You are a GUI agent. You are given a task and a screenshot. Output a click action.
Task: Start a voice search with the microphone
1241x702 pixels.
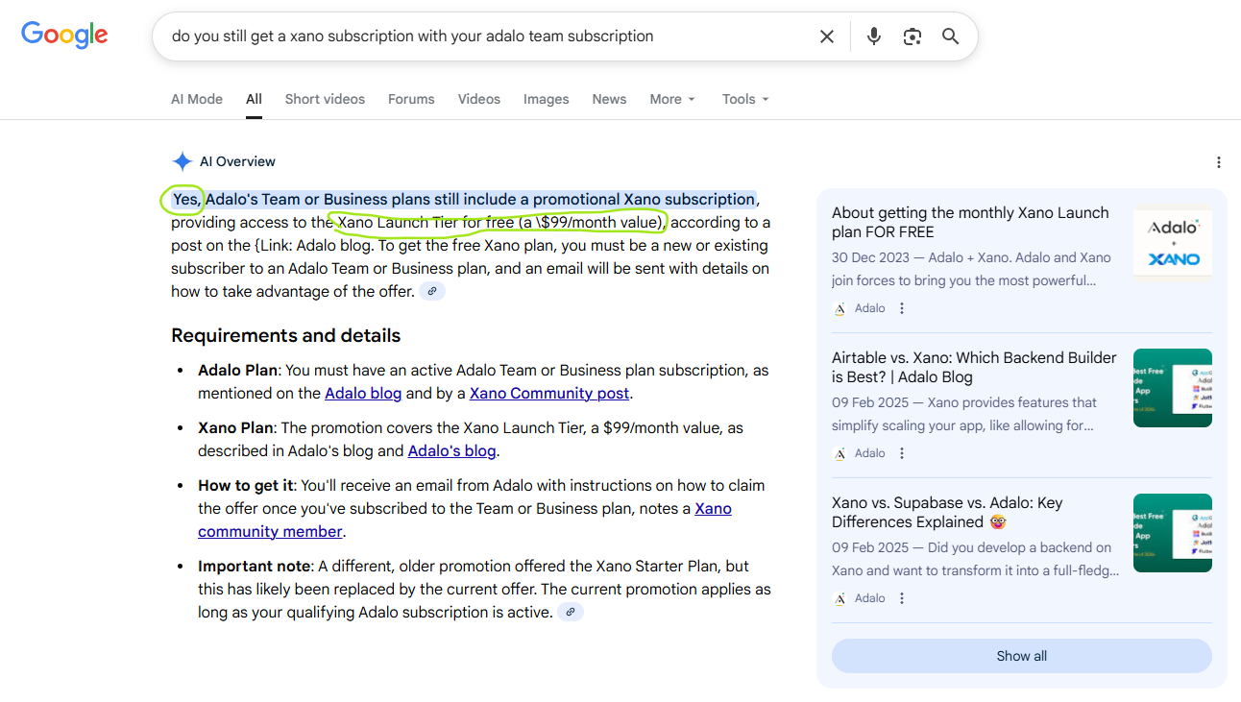(874, 36)
